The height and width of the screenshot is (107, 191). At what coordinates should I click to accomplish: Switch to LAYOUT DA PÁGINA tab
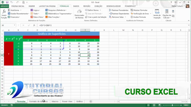coord(47,6)
